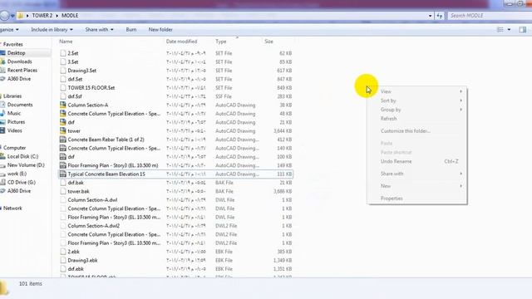Click the Back navigation button
532x299 pixels.
point(4,16)
